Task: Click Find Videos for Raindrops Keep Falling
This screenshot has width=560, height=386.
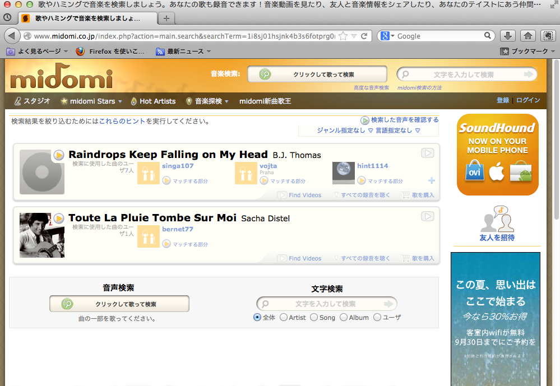Action: (300, 195)
